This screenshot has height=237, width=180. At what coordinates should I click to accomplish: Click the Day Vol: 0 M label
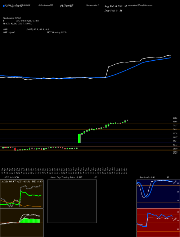pos(113,11)
